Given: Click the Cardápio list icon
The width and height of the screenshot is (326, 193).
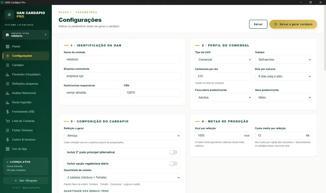Looking at the screenshot, I should 8,65.
